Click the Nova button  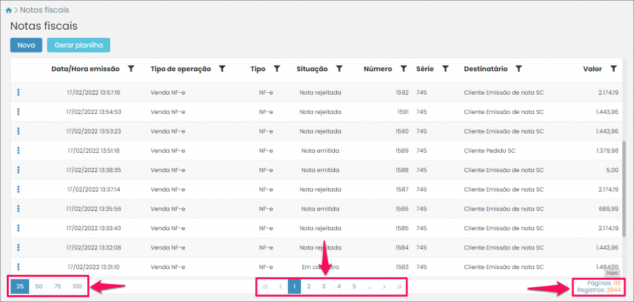(x=26, y=45)
